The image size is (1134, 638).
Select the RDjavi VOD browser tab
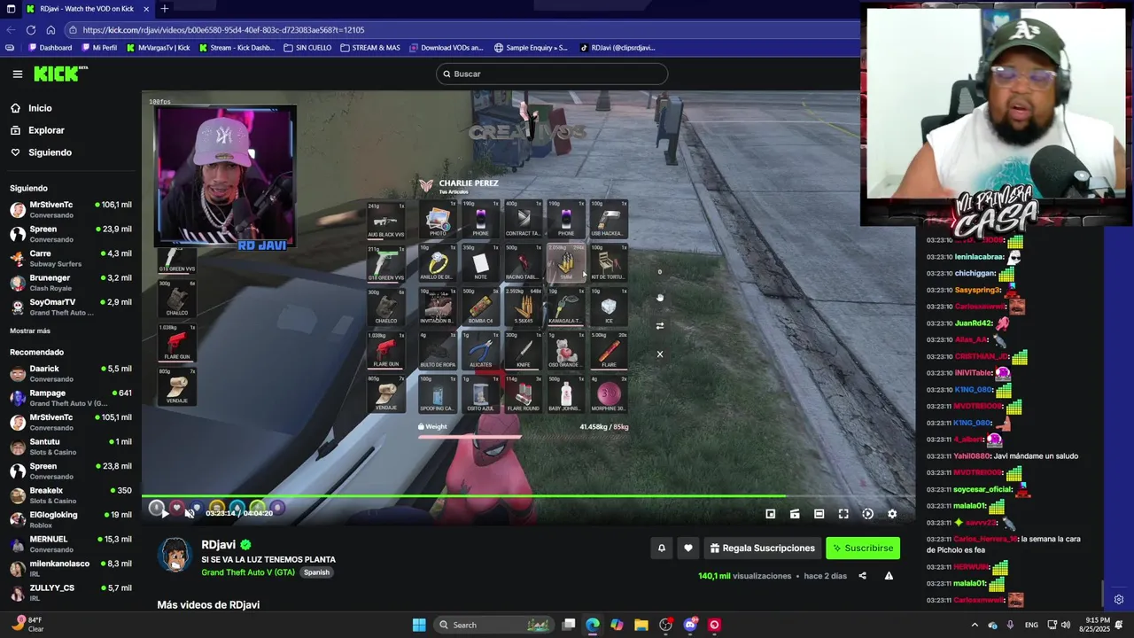[87, 9]
